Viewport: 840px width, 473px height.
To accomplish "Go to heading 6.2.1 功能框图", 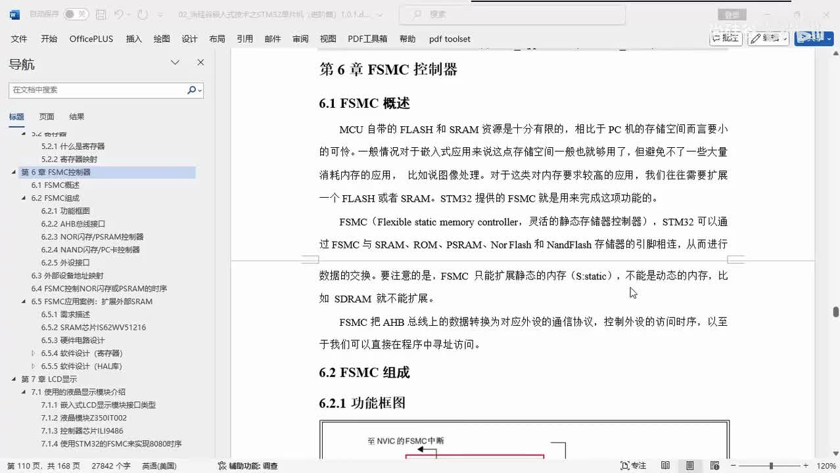I will point(65,211).
